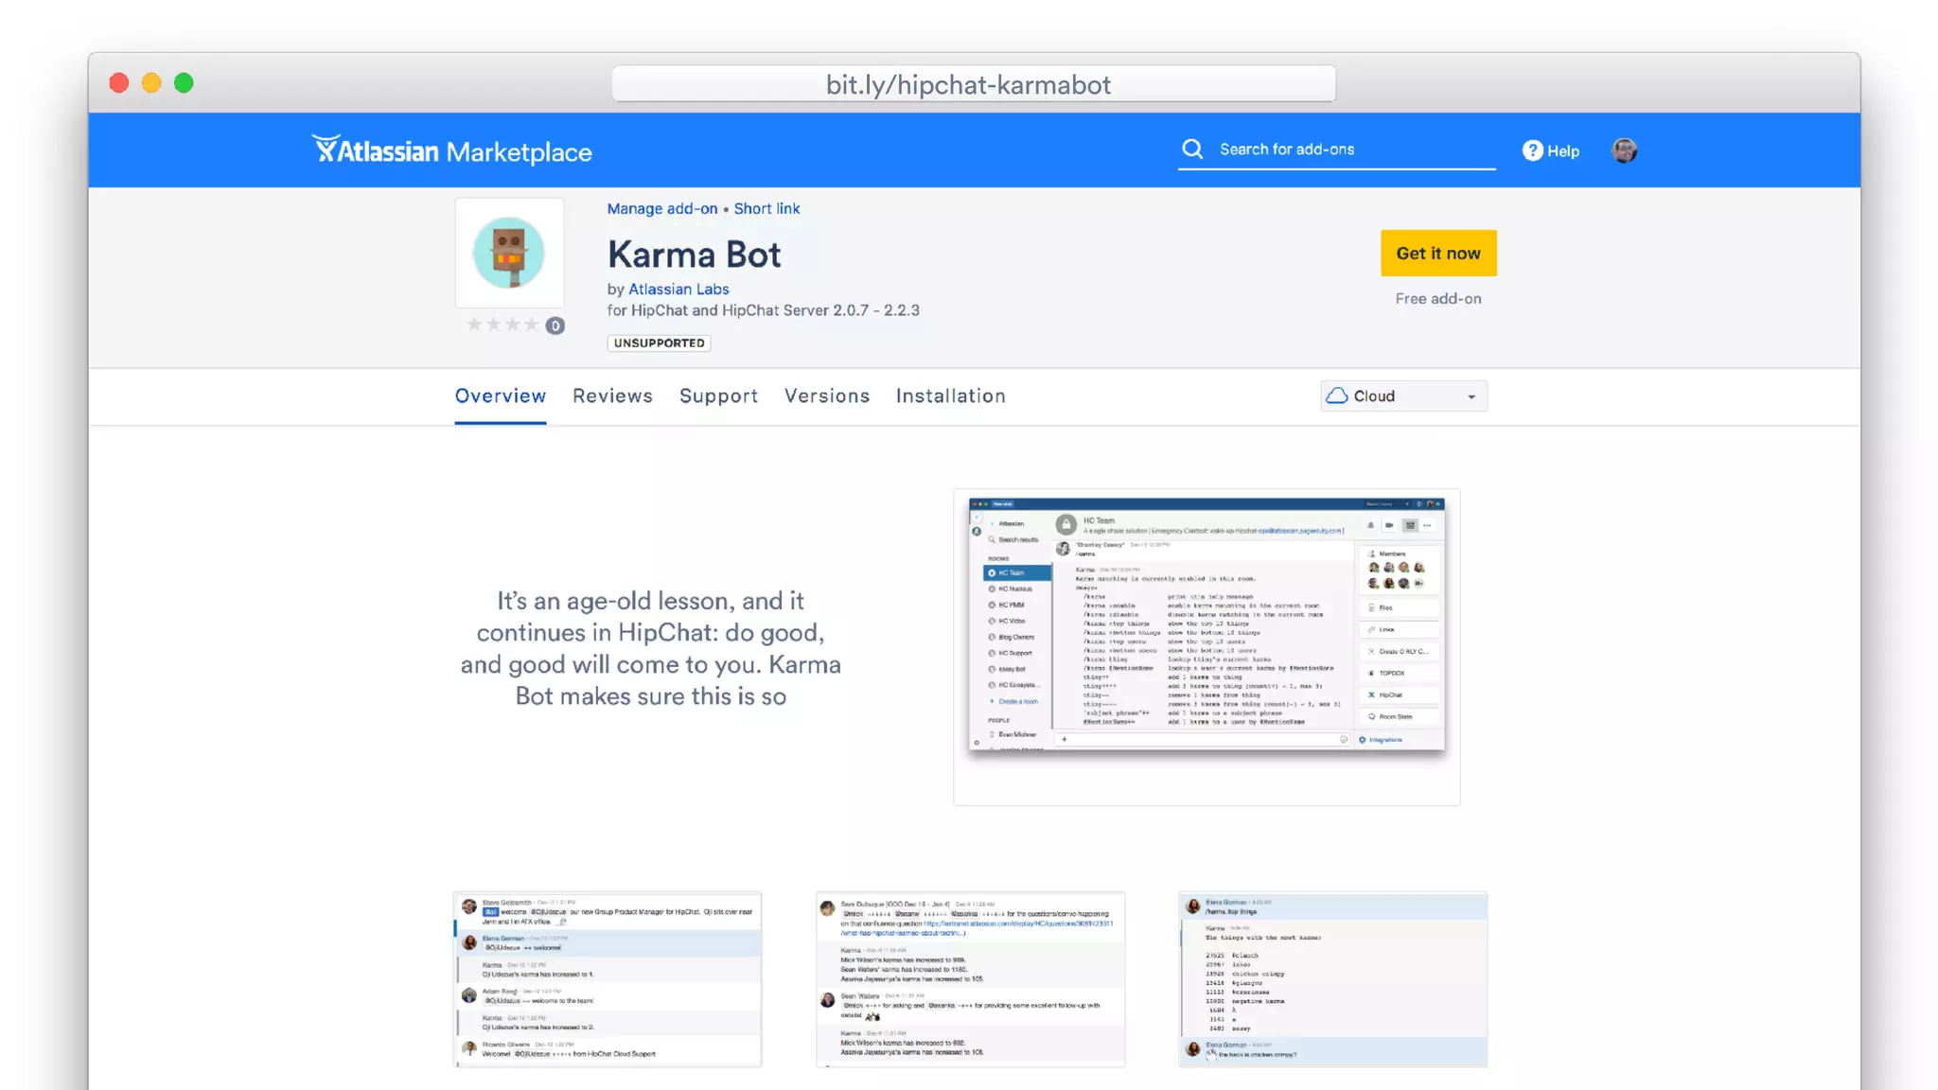Expand the Cloud hosting dropdown
This screenshot has height=1090, width=1938.
coord(1403,396)
